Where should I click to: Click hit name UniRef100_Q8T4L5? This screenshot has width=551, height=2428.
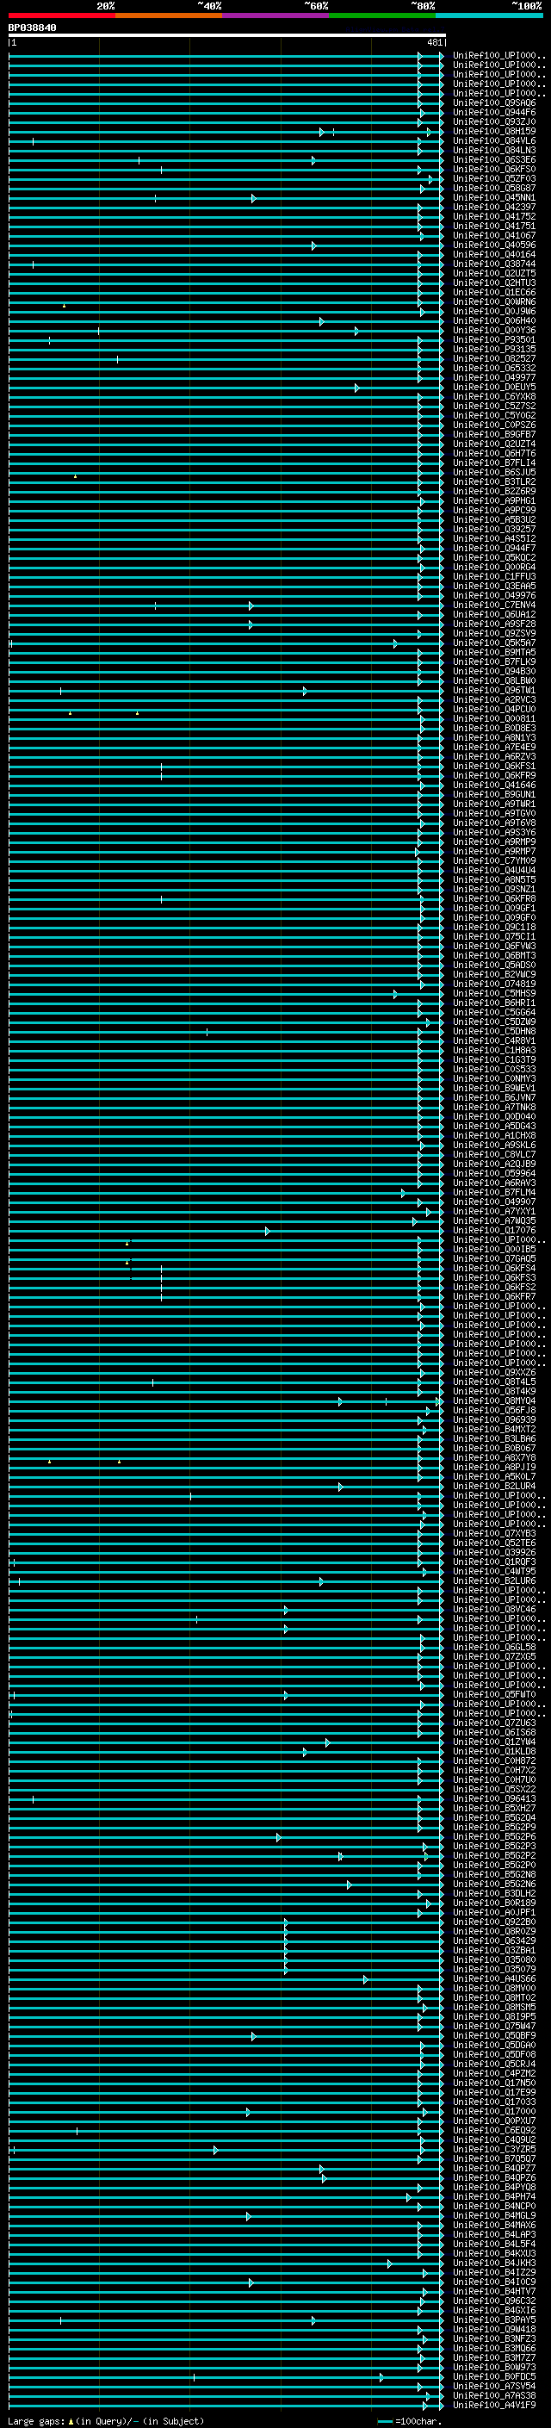[x=494, y=1382]
